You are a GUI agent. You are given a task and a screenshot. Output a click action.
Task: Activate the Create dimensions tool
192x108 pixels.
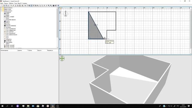click(36, 5)
